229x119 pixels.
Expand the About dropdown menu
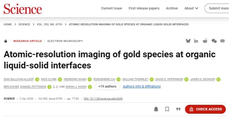191,8
